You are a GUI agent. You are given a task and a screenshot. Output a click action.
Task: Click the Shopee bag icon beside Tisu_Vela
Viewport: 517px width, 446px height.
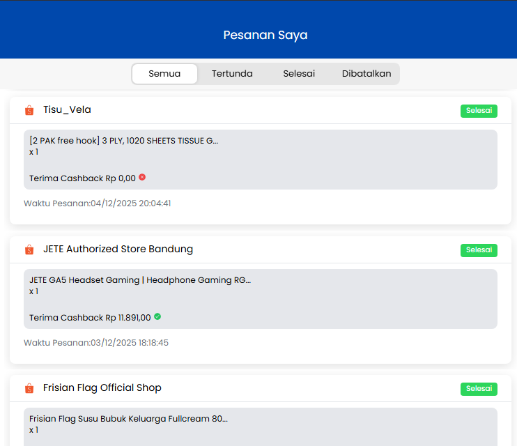tap(29, 110)
